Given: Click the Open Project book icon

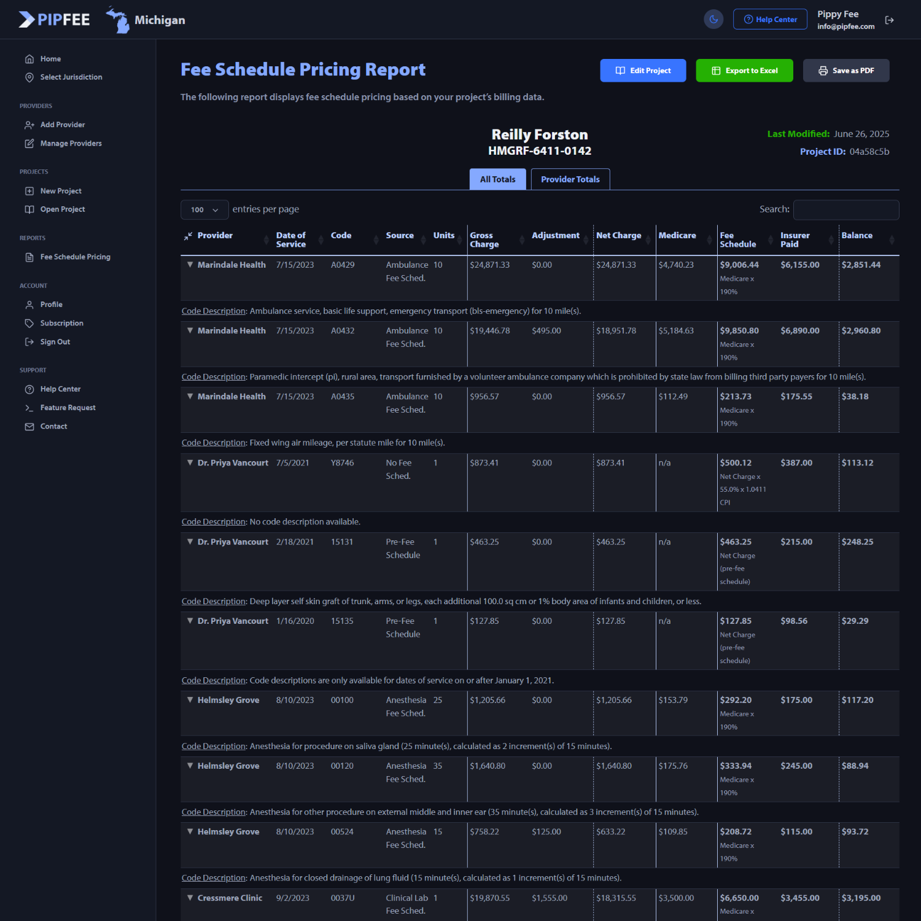Looking at the screenshot, I should 29,209.
